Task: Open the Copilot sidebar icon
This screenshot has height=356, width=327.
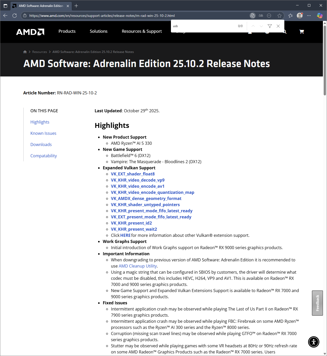Action: [x=320, y=16]
